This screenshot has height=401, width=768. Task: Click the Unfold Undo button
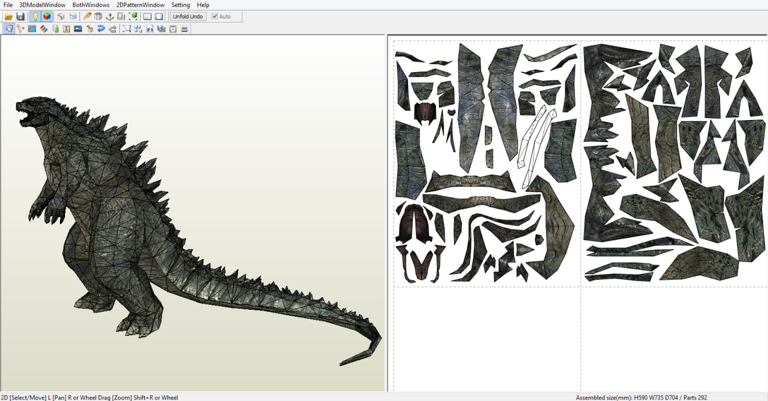point(188,16)
